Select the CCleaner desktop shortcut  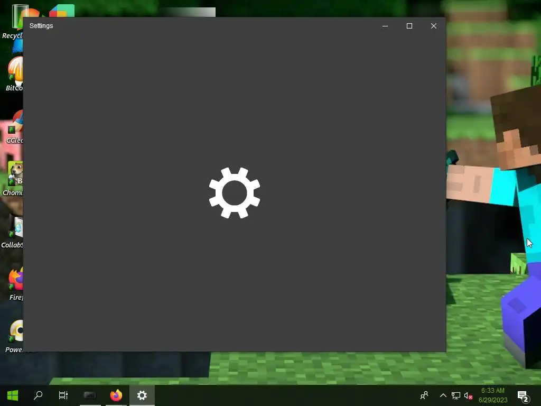point(14,126)
